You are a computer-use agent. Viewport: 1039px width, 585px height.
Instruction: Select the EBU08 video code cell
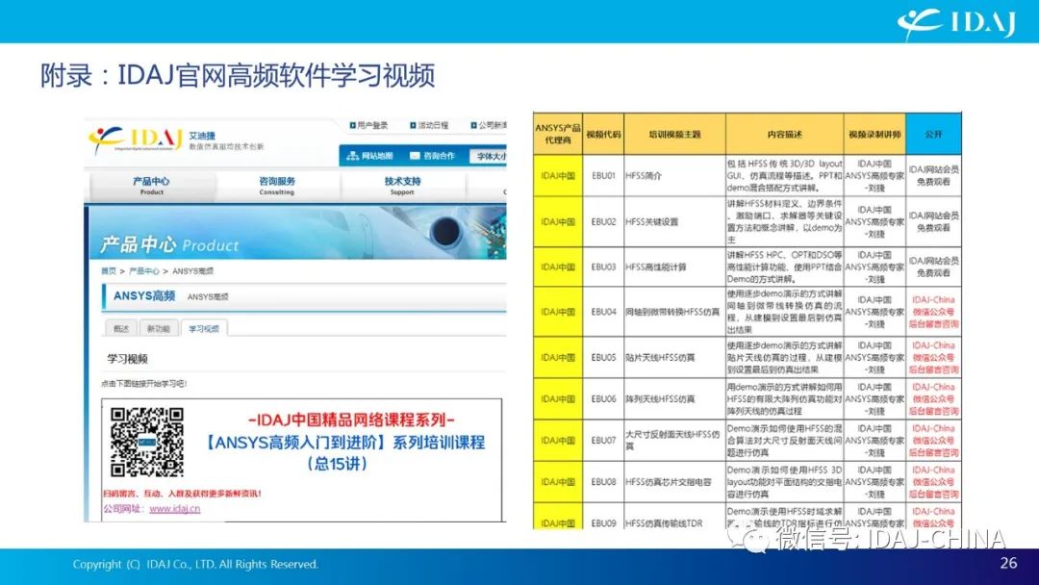[x=603, y=482]
